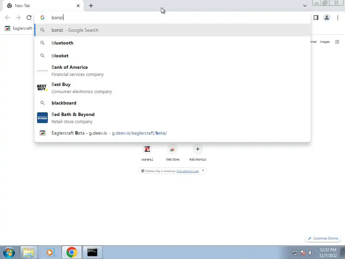Screen dimensions: 345x259
Task: Select the Best Buy suggestion
Action: click(172, 88)
